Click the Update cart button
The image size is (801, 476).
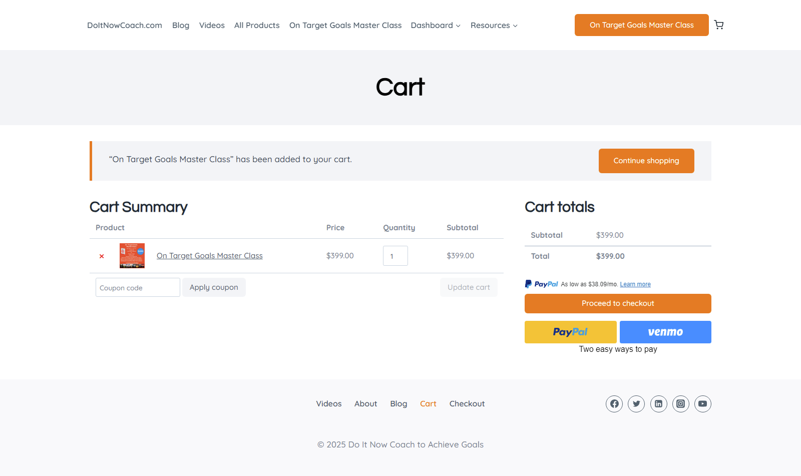coord(469,287)
